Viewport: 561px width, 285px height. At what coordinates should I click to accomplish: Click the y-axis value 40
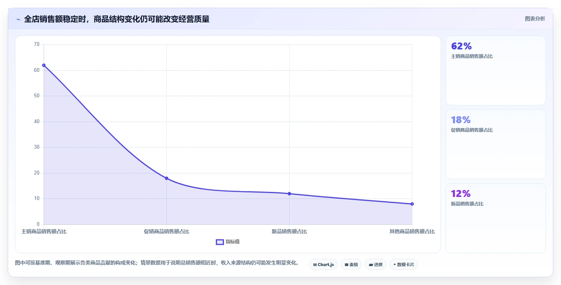(37, 122)
